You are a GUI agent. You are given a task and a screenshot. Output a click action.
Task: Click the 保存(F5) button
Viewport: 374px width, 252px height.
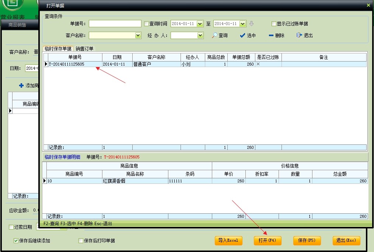coord(307,240)
